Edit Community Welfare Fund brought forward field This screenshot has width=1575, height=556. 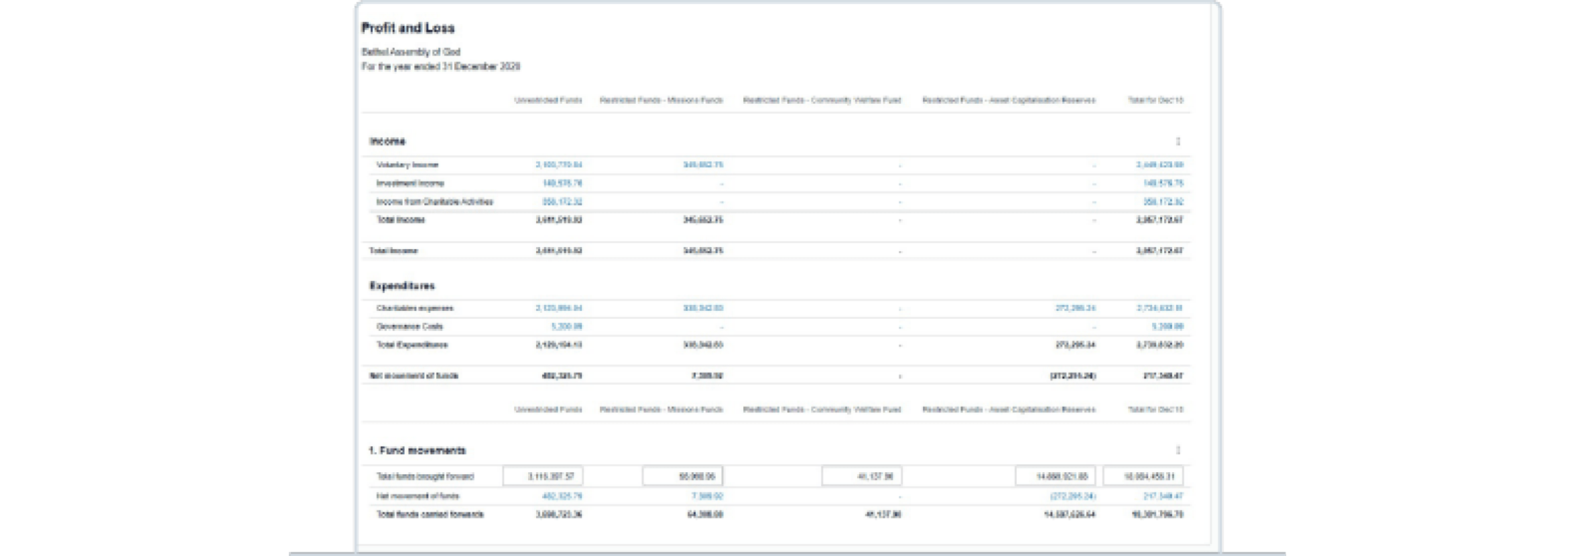[862, 476]
